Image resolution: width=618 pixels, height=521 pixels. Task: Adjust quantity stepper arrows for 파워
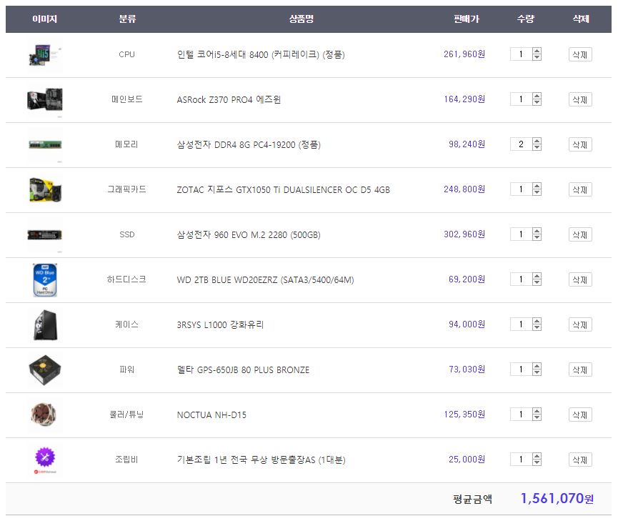[537, 369]
